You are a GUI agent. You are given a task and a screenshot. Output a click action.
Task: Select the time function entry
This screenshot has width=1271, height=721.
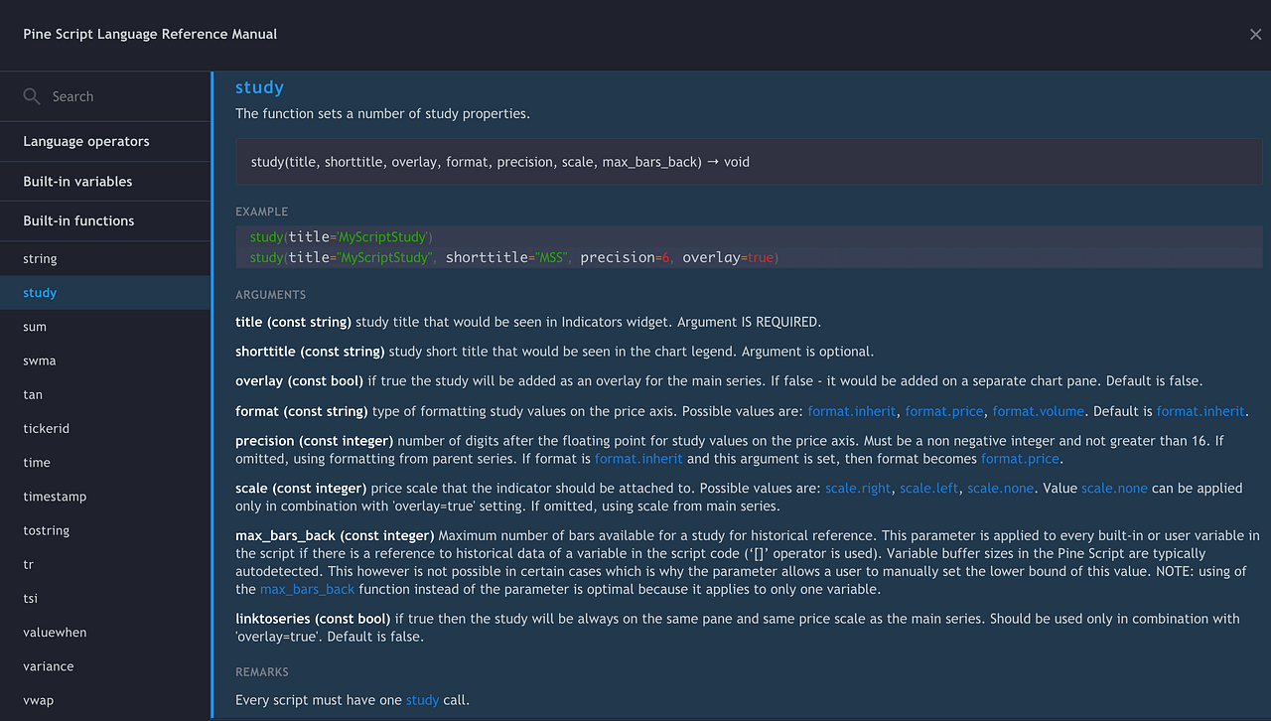click(105, 463)
